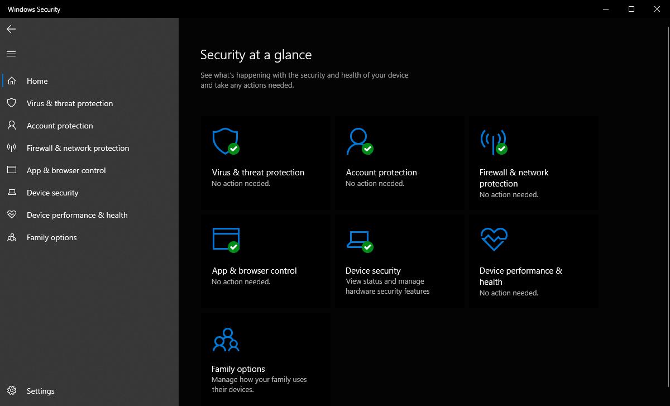Click 'No action needed.' under App & browser control tile
Screen dimensions: 670x406
point(241,282)
